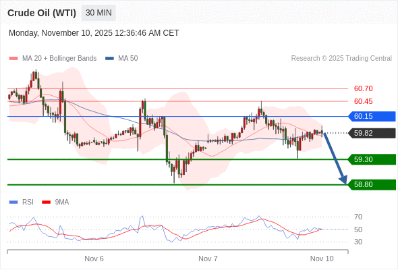The width and height of the screenshot is (398, 270).
Task: Click the RSI legend blue swatch
Action: (13, 202)
